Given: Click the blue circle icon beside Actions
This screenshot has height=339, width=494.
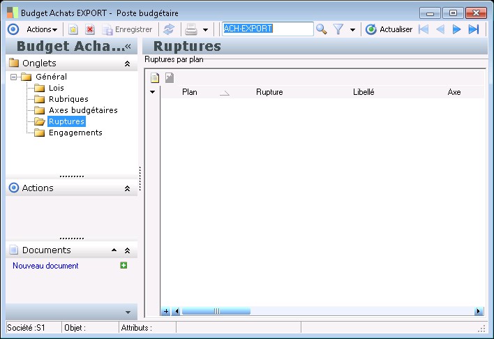Looking at the screenshot, I should point(13,29).
